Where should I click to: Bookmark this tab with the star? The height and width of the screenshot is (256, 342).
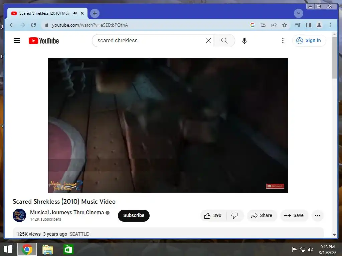(x=285, y=25)
